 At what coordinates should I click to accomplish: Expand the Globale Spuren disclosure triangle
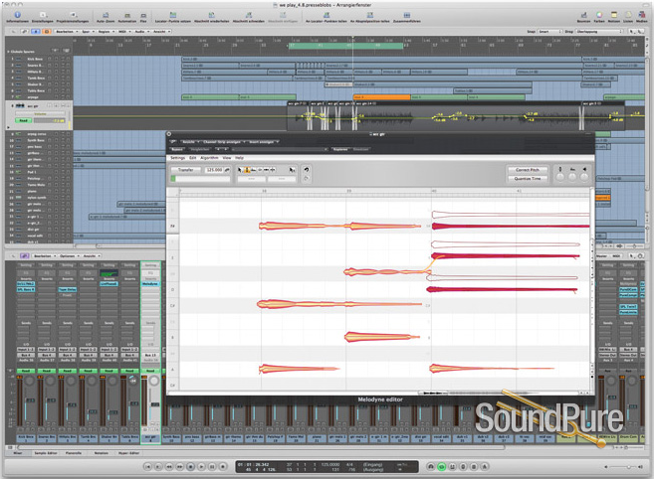(x=8, y=52)
